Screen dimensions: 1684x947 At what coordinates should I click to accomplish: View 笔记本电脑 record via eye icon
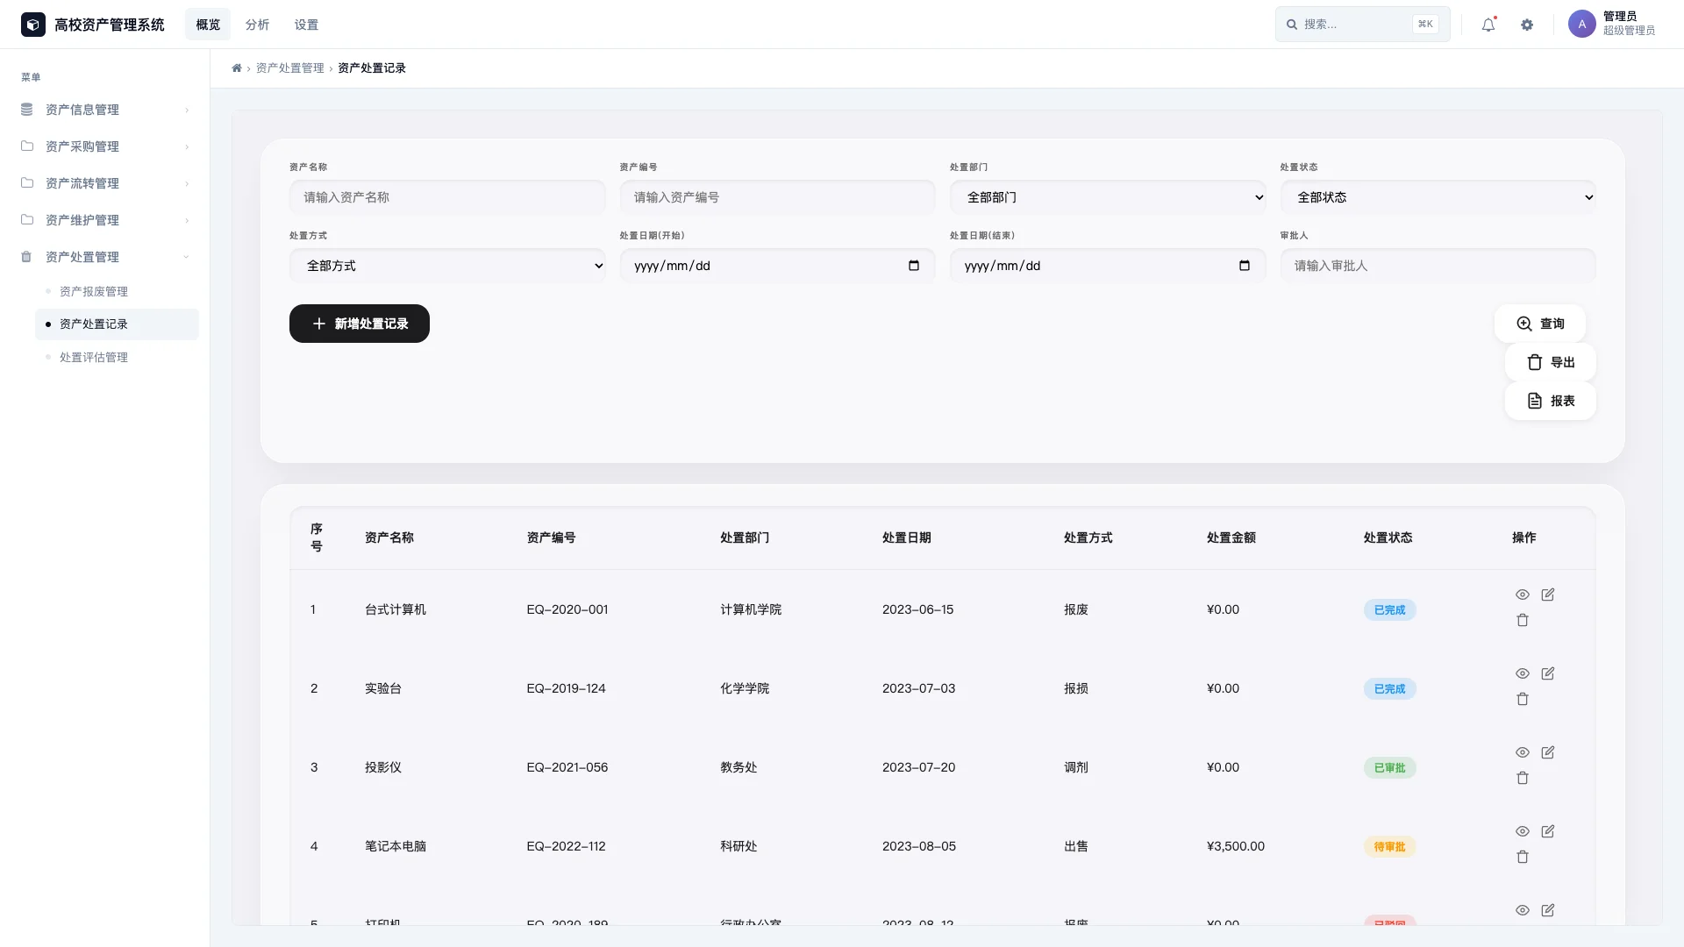pyautogui.click(x=1523, y=831)
